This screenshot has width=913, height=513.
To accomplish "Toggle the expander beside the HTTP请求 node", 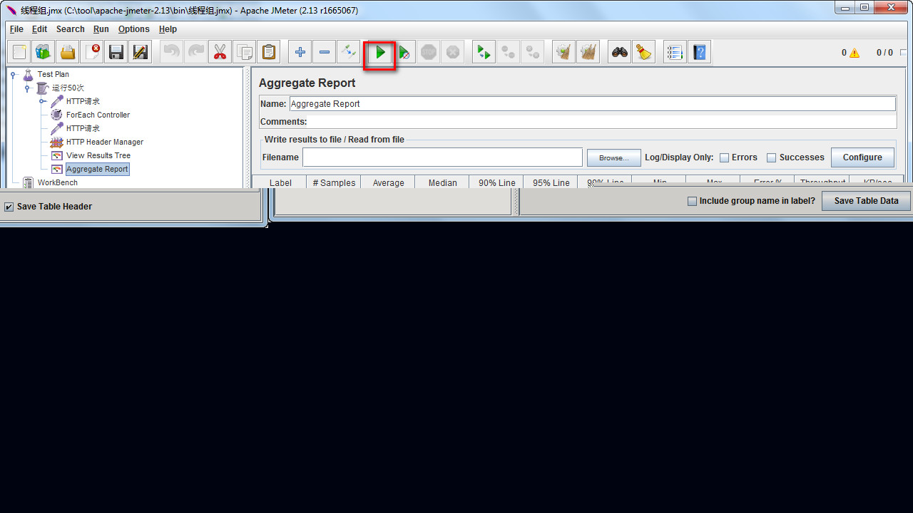I will click(42, 101).
